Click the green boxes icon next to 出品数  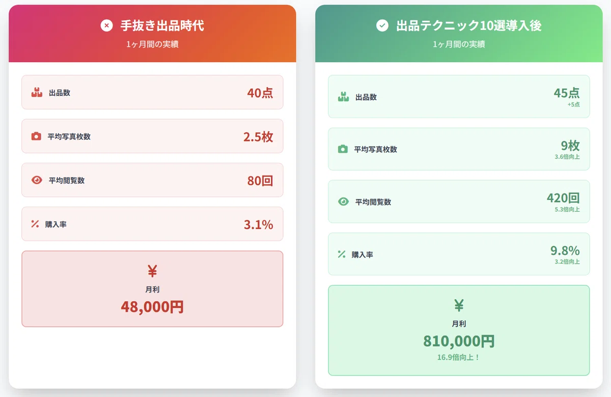coord(343,97)
